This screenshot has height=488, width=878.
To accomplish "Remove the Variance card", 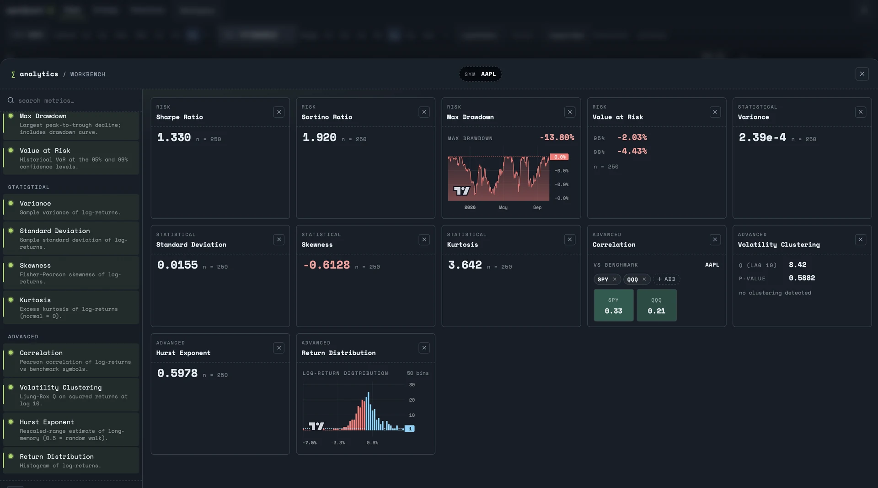I will point(861,112).
